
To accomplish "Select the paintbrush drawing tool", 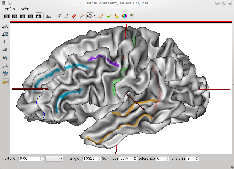I will 58,16.
